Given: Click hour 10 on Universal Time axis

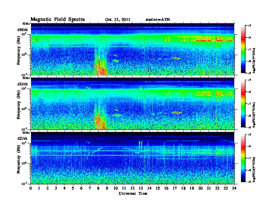Looking at the screenshot, I should tap(116, 188).
